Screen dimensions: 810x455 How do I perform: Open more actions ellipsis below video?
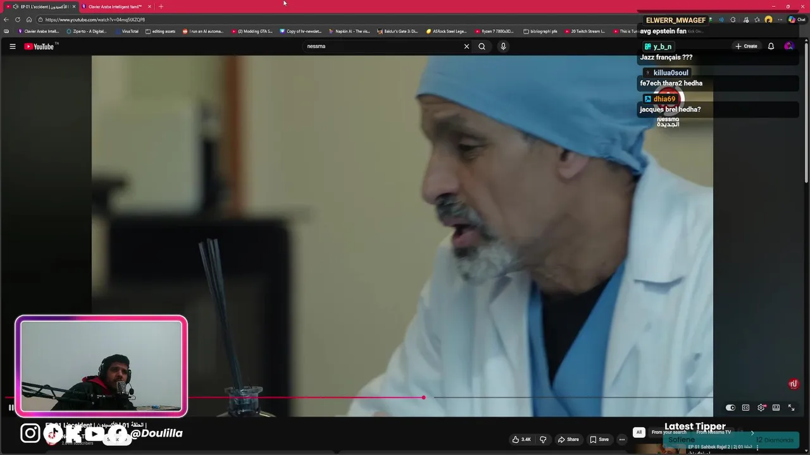[x=622, y=440]
